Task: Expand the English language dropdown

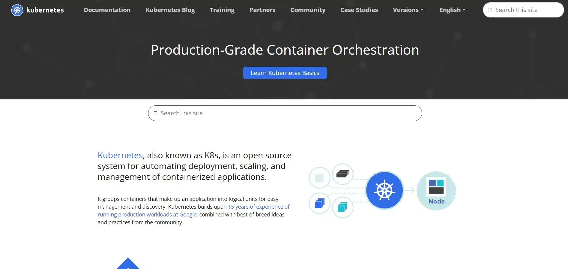Action: [x=452, y=10]
